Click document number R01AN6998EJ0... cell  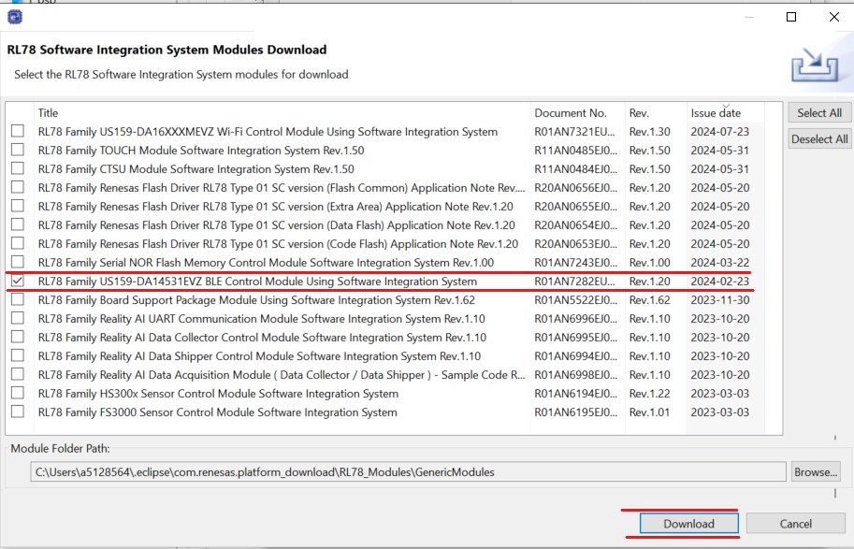point(575,375)
